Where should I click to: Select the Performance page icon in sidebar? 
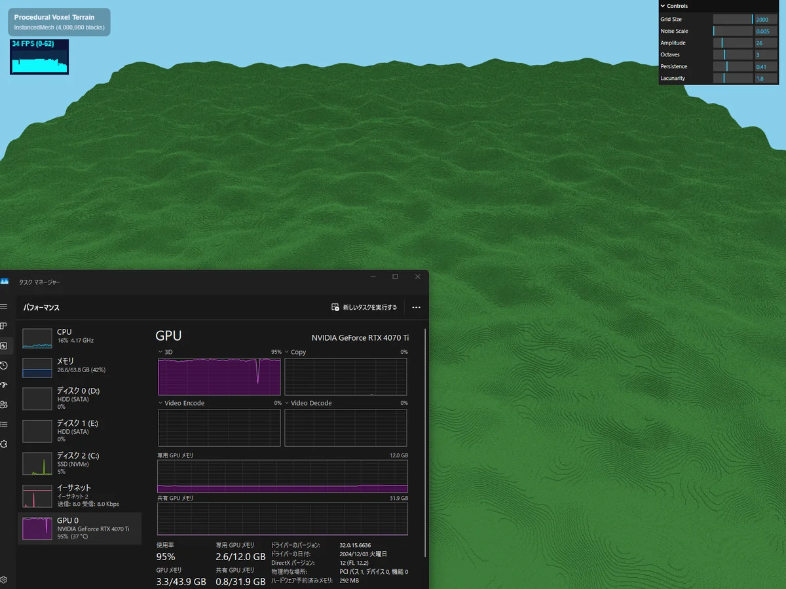(x=3, y=345)
